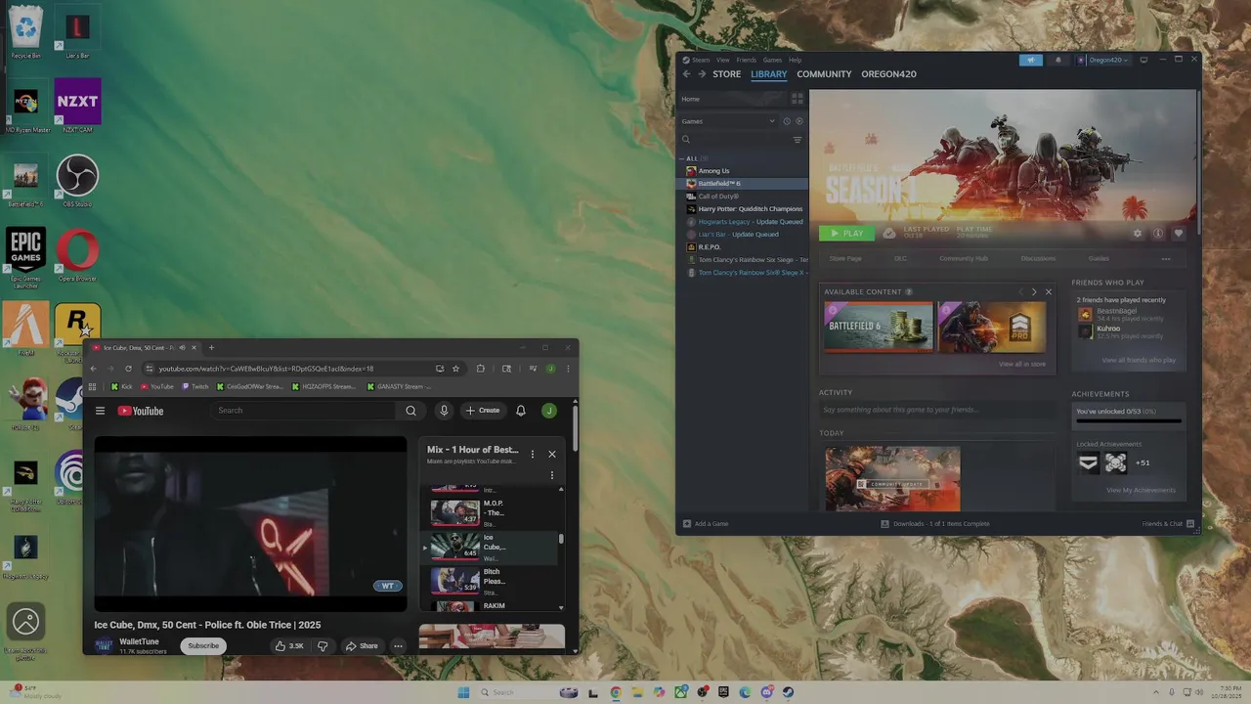
Task: Click the YouTube Create button
Action: coord(483,411)
